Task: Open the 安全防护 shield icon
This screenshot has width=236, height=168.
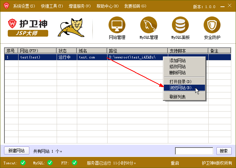Action: click(x=212, y=25)
